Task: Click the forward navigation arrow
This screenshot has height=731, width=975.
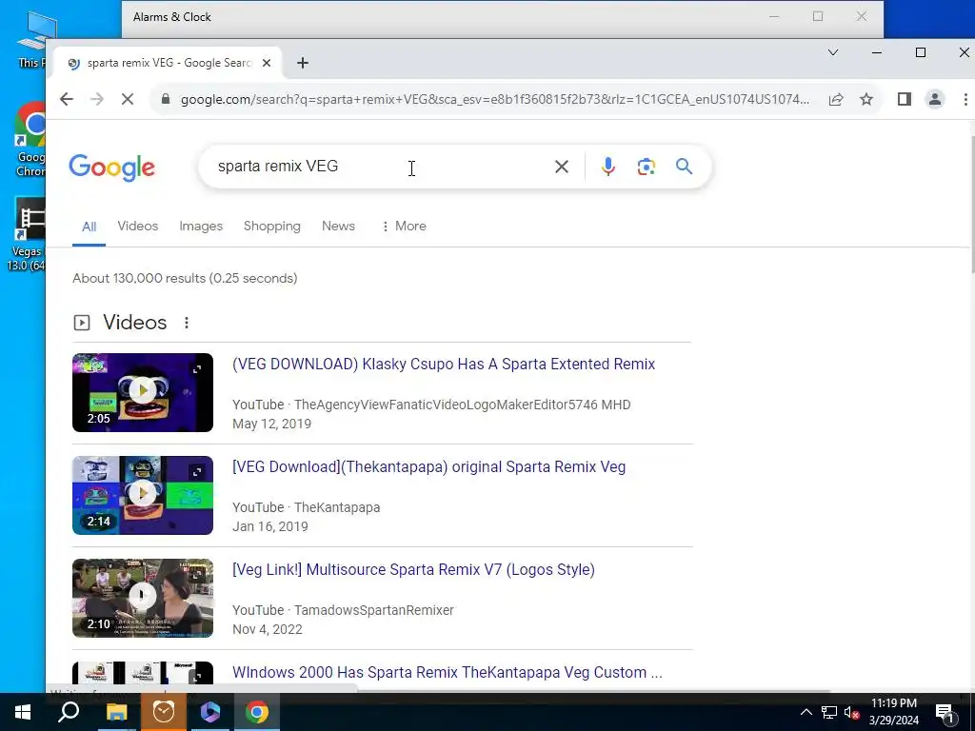Action: pyautogui.click(x=97, y=99)
